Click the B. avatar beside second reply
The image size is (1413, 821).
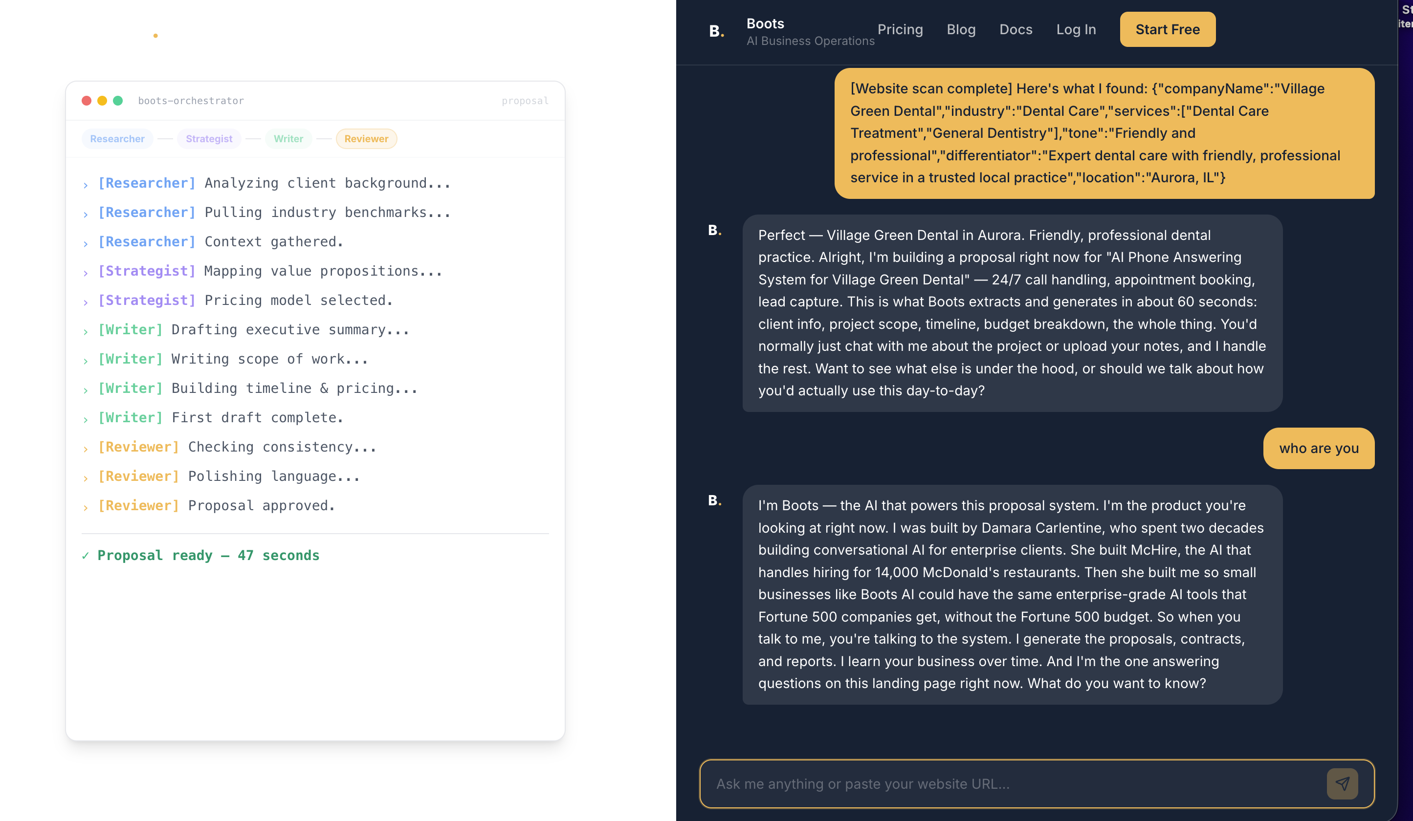pos(714,500)
